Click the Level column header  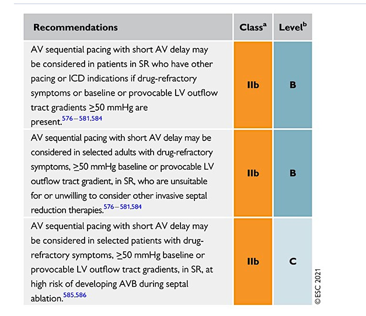click(x=293, y=27)
